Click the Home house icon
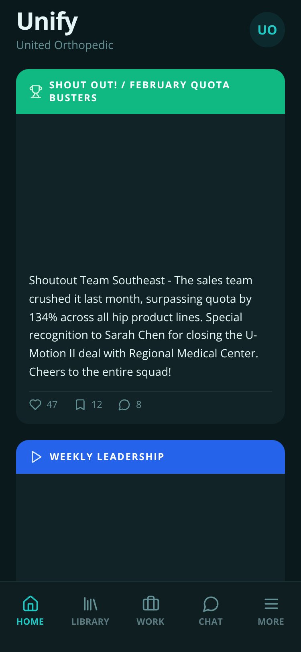 pos(31,603)
